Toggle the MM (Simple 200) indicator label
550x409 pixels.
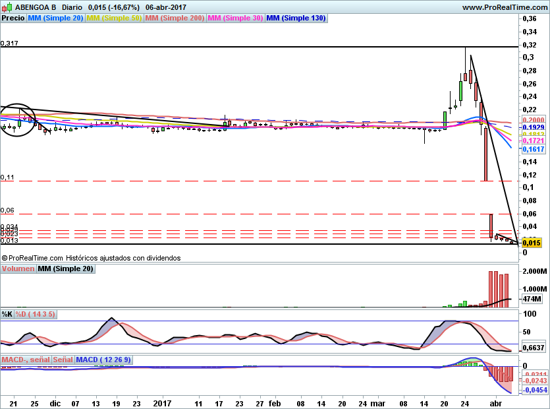(x=175, y=18)
